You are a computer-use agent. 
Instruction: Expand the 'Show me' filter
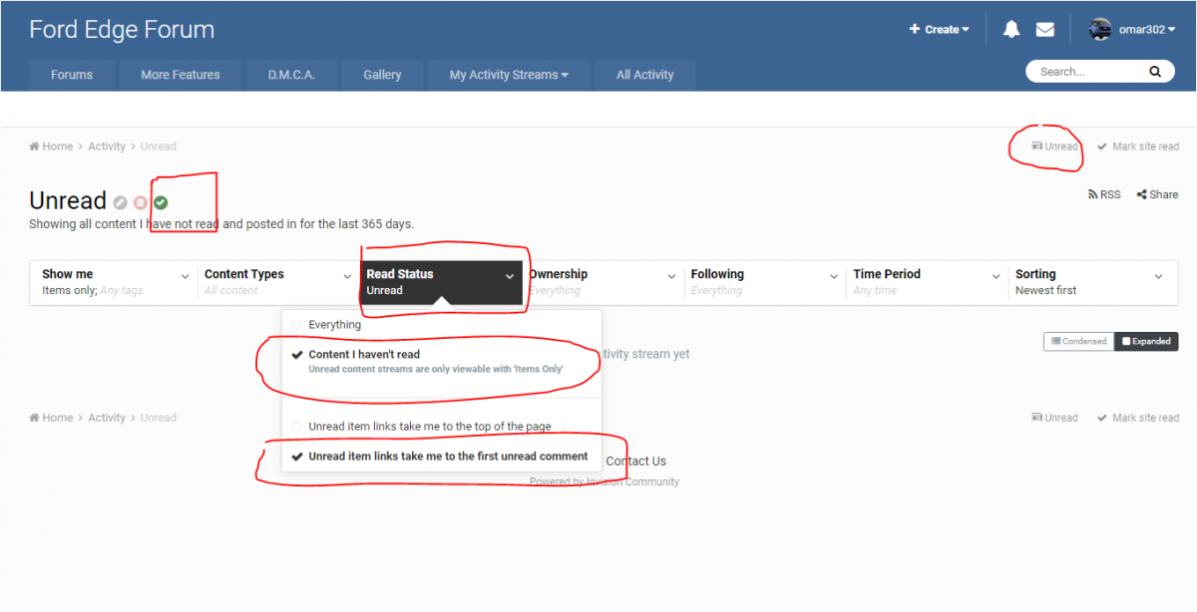point(116,282)
